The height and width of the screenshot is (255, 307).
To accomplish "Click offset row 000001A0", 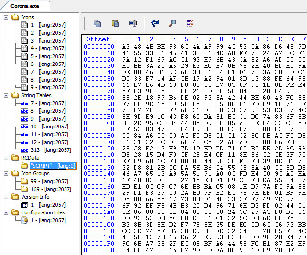I will click(x=99, y=212).
